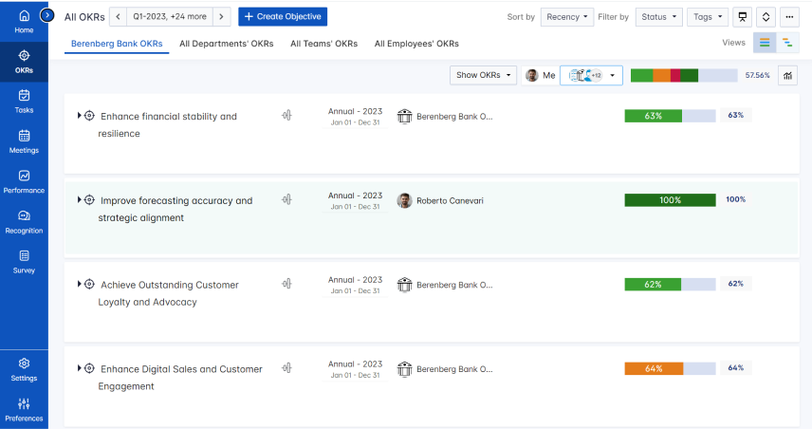Open the OKRs section in sidebar
Viewport: 812px width, 429px height.
[24, 62]
